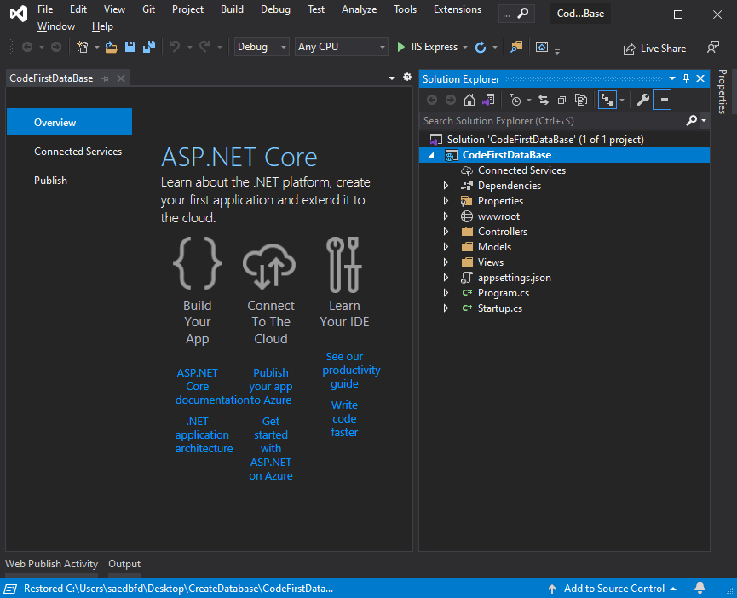
Task: Redo the last undone action
Action: [x=204, y=47]
